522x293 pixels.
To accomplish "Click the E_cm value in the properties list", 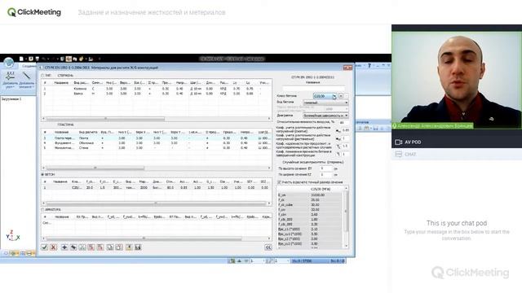I will [x=317, y=195].
